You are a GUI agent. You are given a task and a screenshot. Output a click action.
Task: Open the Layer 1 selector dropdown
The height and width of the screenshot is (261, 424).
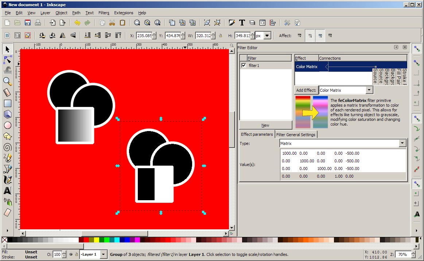[x=104, y=254]
